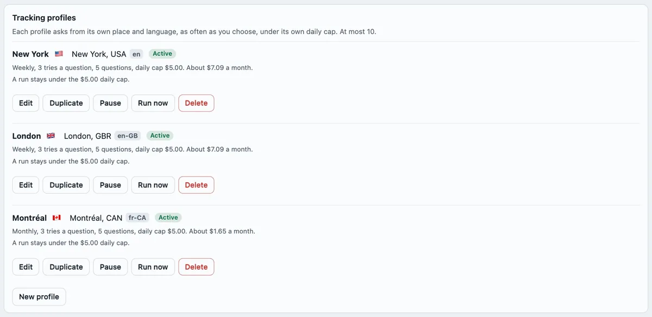Duplicate the New York profile
652x317 pixels.
point(66,103)
